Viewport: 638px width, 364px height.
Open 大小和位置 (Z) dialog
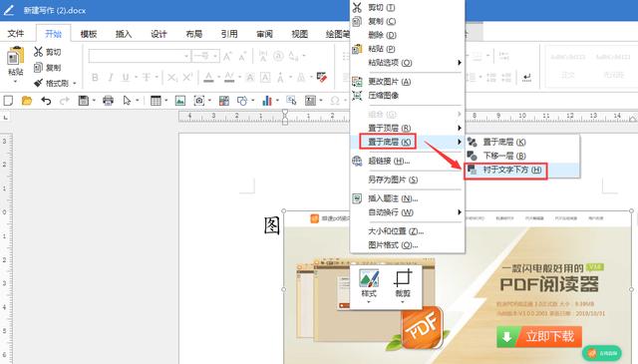[x=407, y=231]
